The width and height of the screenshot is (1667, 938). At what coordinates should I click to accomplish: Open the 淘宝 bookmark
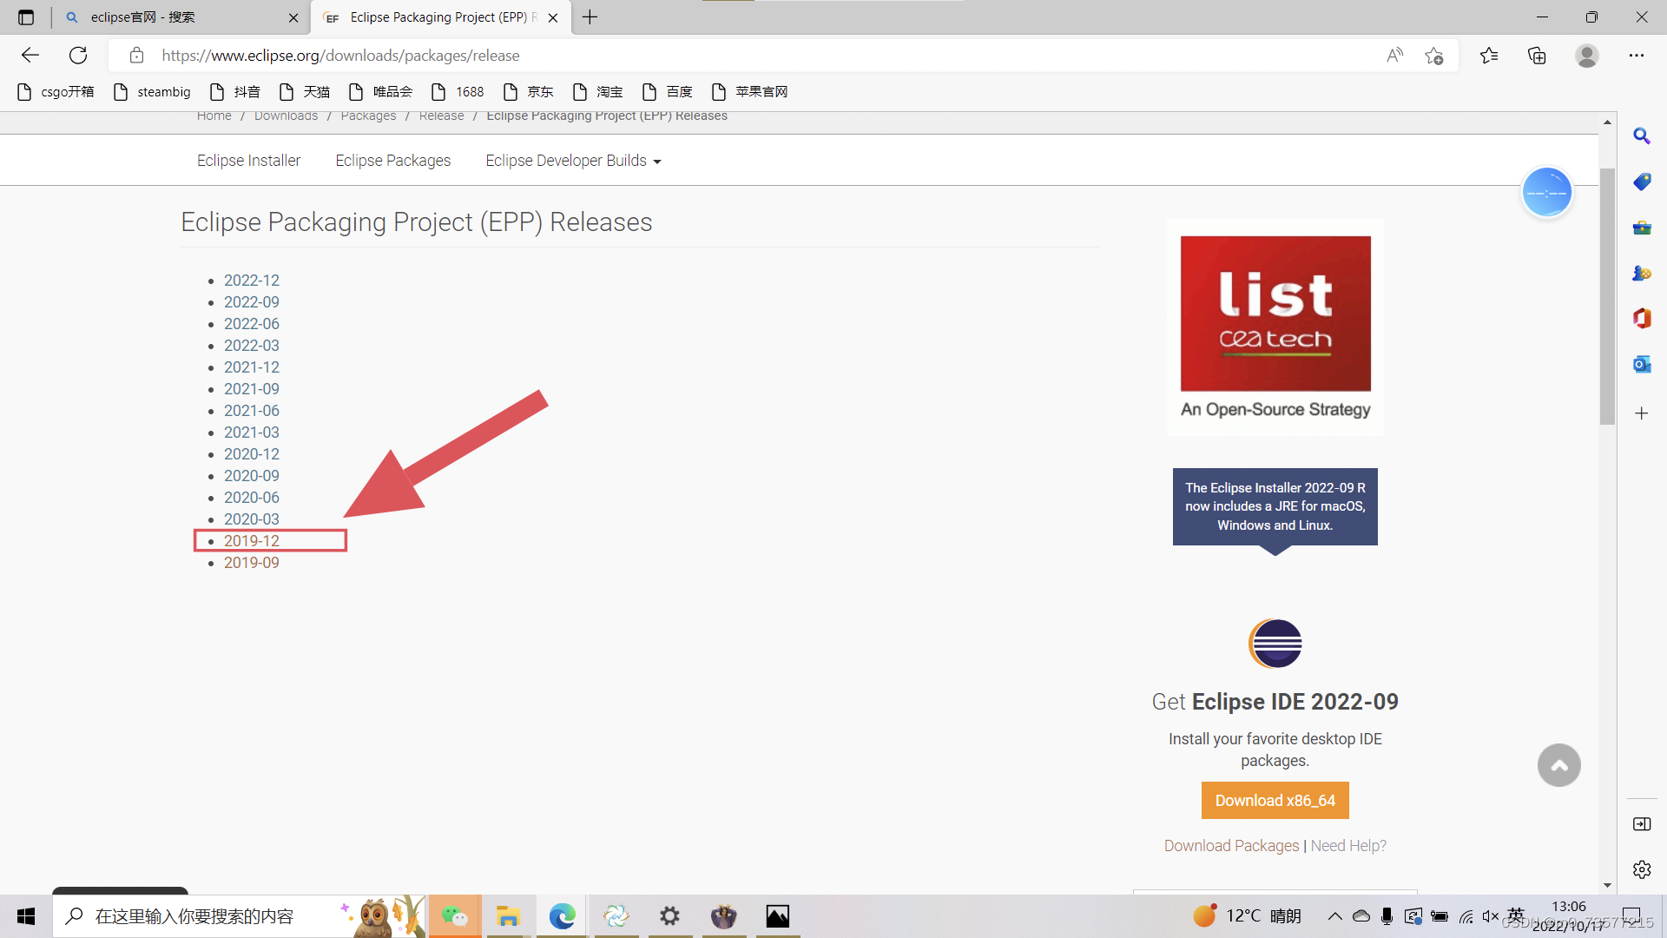[597, 92]
